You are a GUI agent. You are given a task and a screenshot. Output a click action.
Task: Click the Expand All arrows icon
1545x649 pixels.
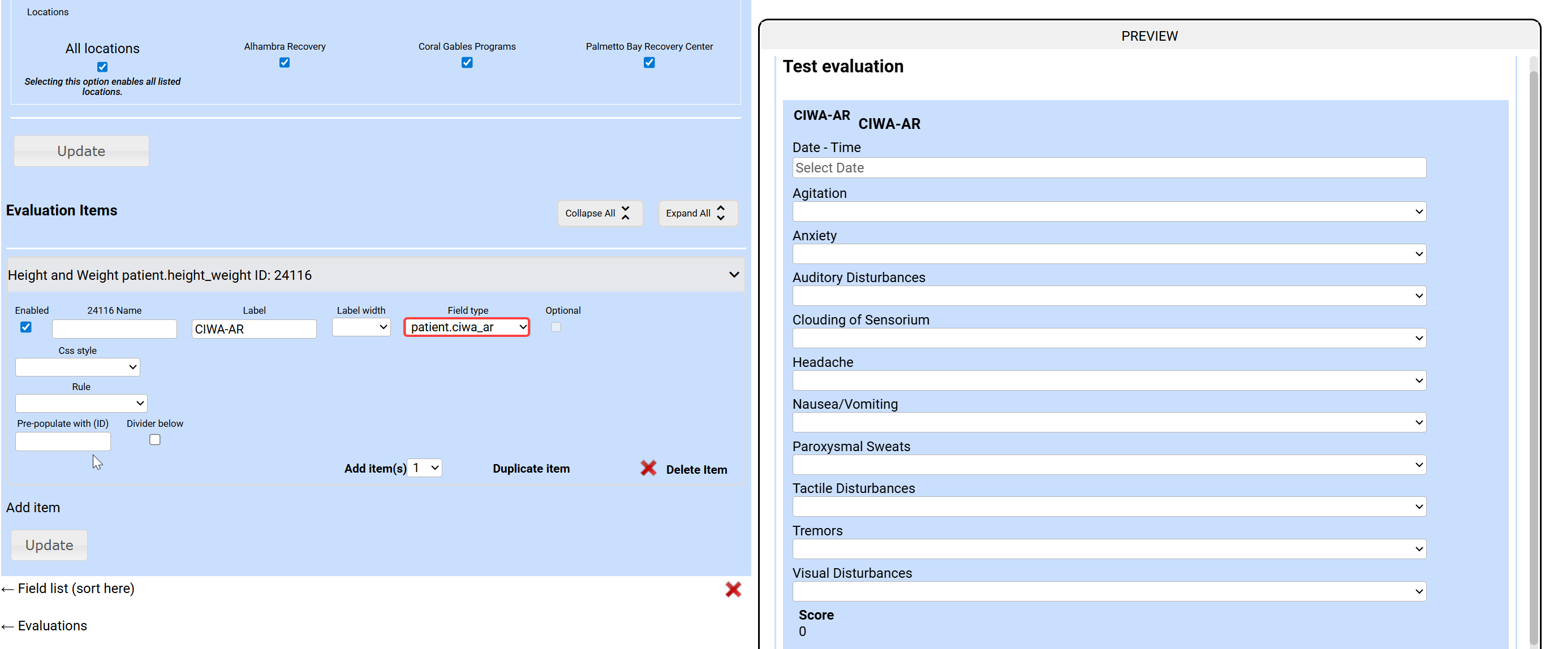click(721, 213)
